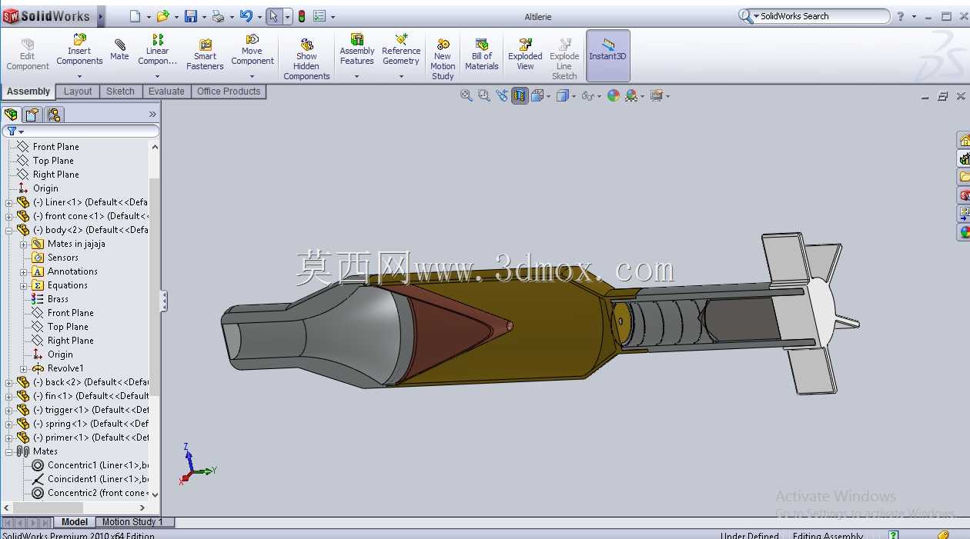Switch to the Evaluate tab
Viewport: 970px width, 539px height.
[166, 91]
